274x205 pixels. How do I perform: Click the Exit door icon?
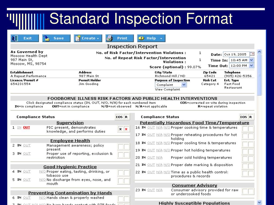tap(15, 38)
